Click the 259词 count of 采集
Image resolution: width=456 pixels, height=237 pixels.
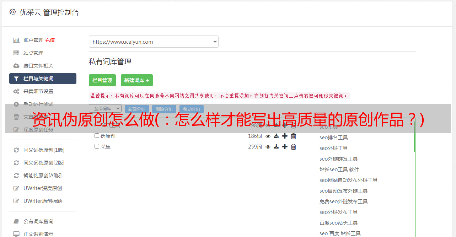pos(255,147)
